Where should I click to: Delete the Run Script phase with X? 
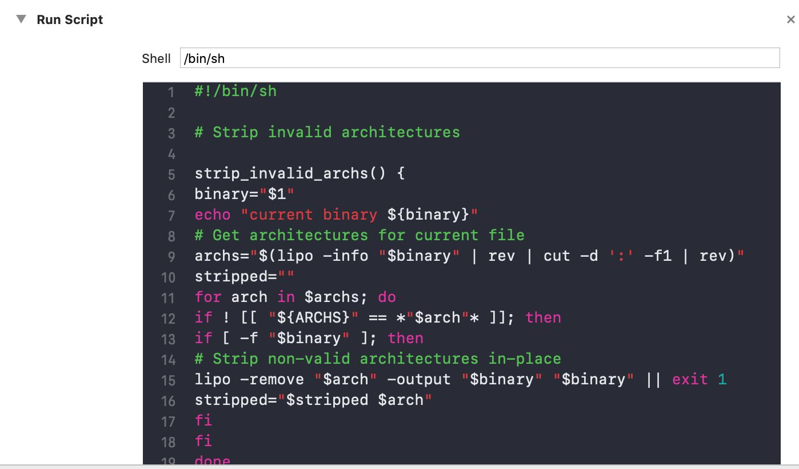click(x=790, y=20)
